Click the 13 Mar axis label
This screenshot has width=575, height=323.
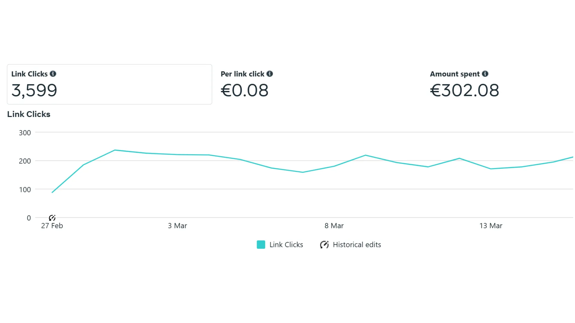(x=491, y=226)
